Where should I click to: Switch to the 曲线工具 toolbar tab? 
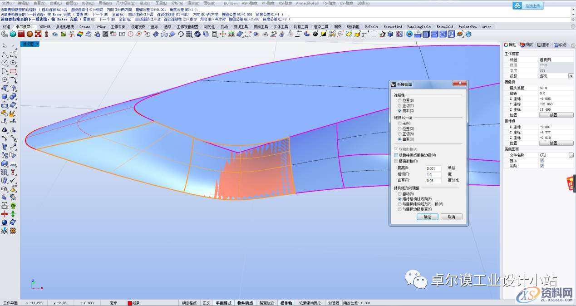241,27
